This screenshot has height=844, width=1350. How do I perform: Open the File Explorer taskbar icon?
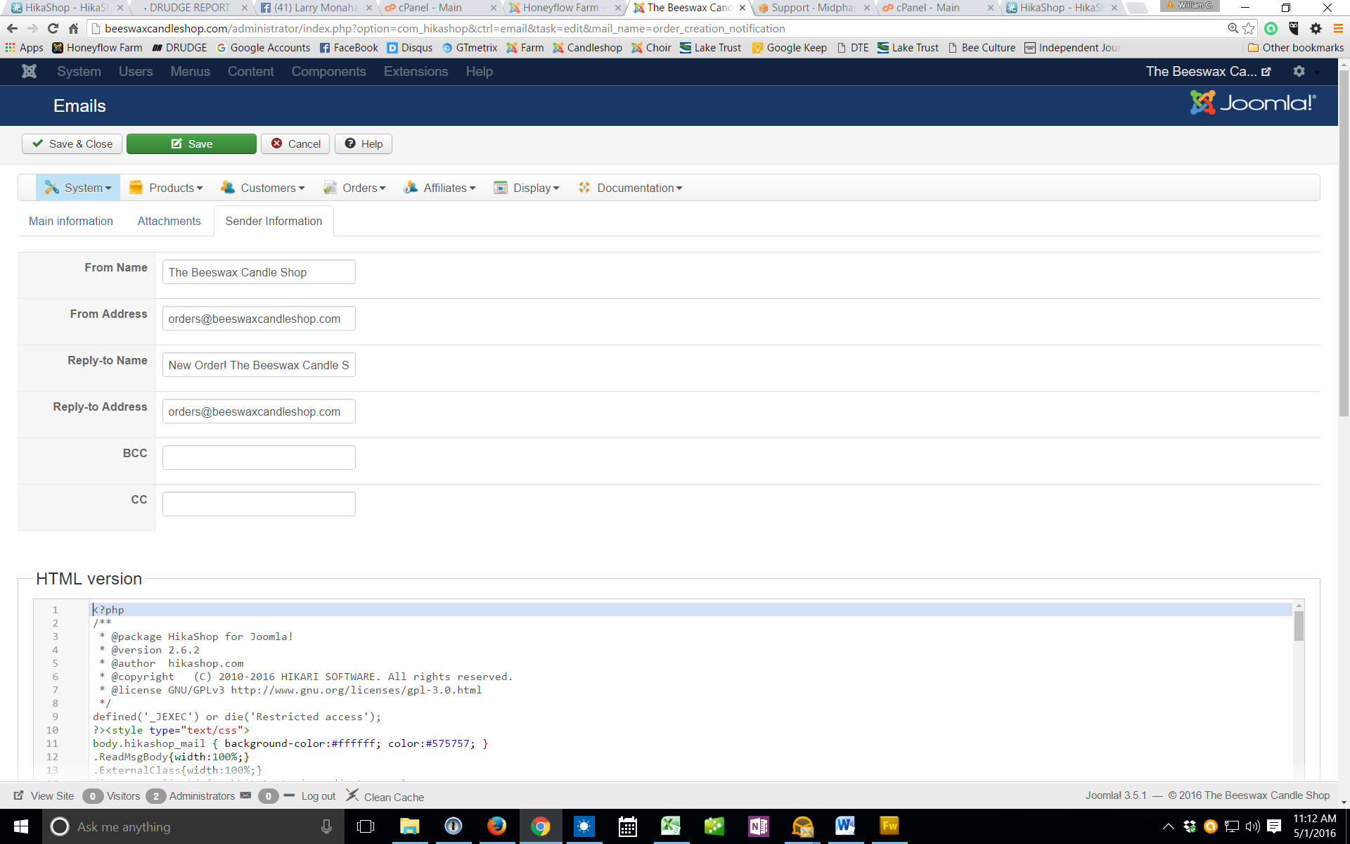409,826
